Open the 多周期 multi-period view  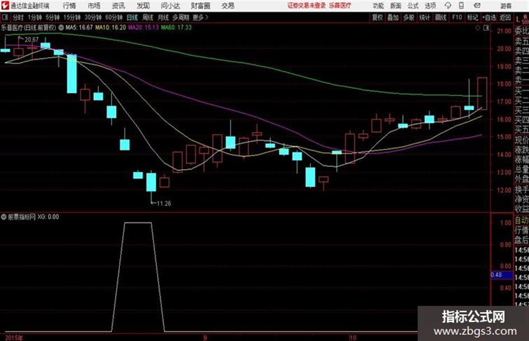pyautogui.click(x=181, y=17)
